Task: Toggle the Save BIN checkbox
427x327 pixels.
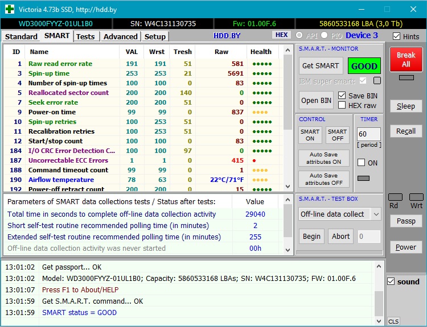Action: pyautogui.click(x=342, y=96)
